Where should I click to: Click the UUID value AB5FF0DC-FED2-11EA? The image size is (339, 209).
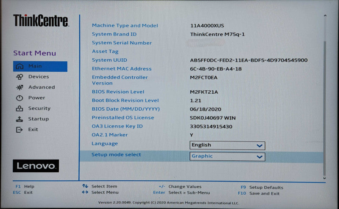249,60
